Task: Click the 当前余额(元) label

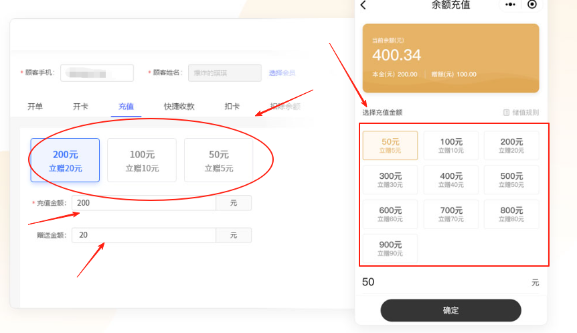Action: [388, 40]
